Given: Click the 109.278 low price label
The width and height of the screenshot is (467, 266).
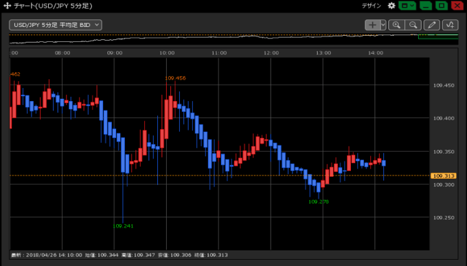Looking at the screenshot, I should (319, 201).
